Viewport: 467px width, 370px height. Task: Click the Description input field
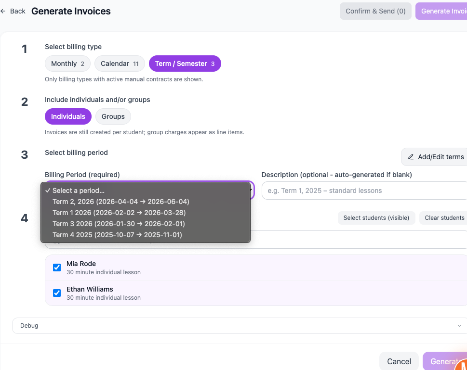pyautogui.click(x=364, y=190)
